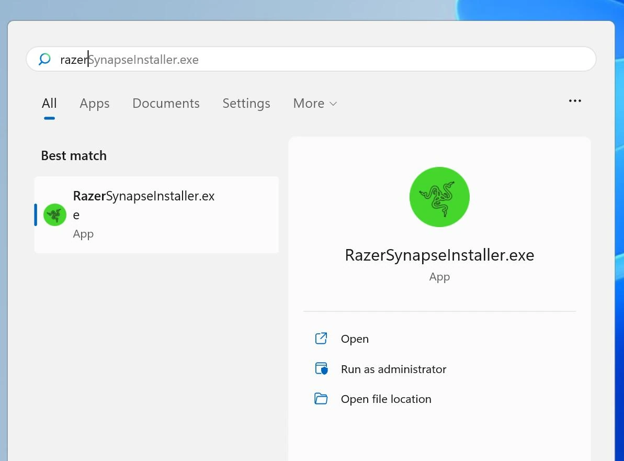Screen dimensions: 624x461
Task: Click the large green Razer logo
Action: [x=439, y=197]
